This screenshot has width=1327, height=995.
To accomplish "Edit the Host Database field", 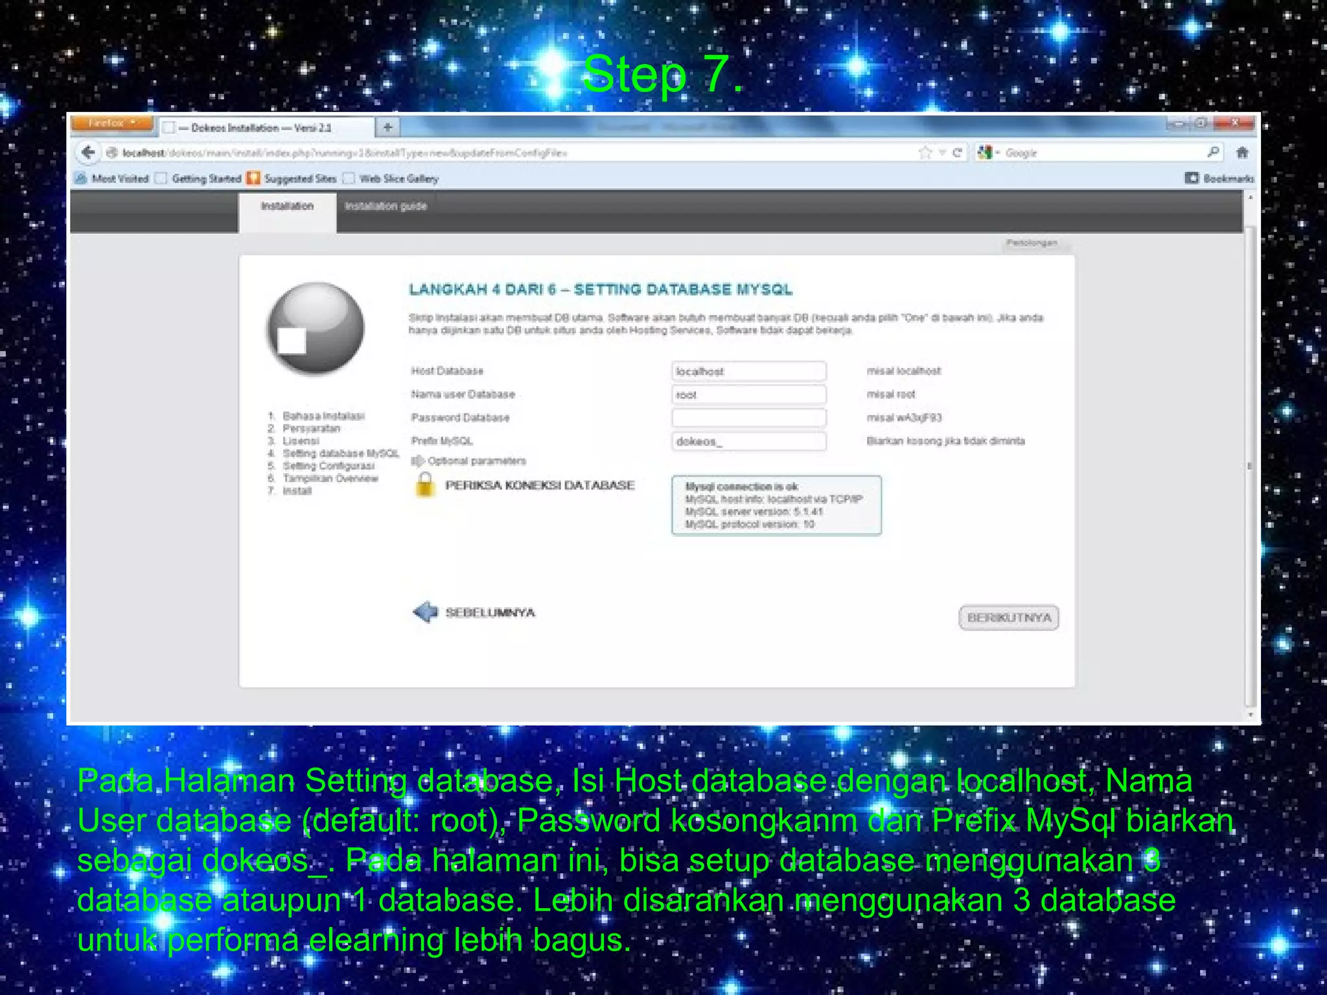I will click(x=749, y=371).
